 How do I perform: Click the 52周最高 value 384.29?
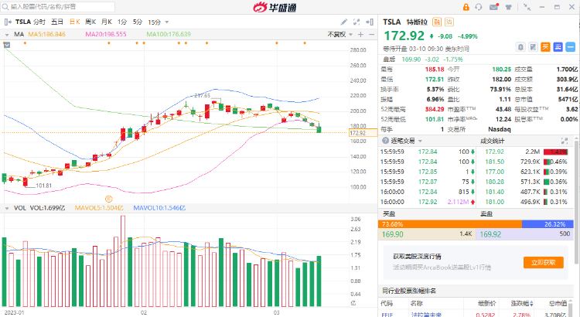pos(435,110)
